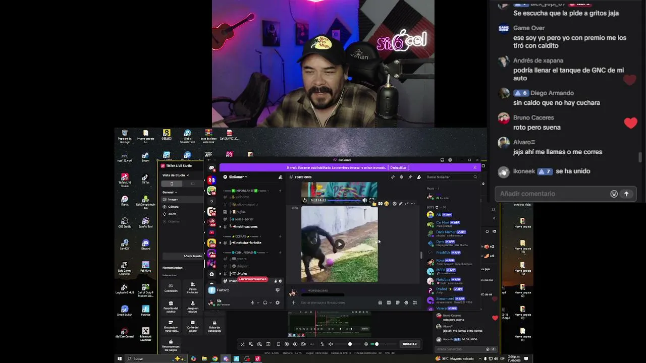Open the Varios invitados tool
646x363 pixels.
[192, 287]
